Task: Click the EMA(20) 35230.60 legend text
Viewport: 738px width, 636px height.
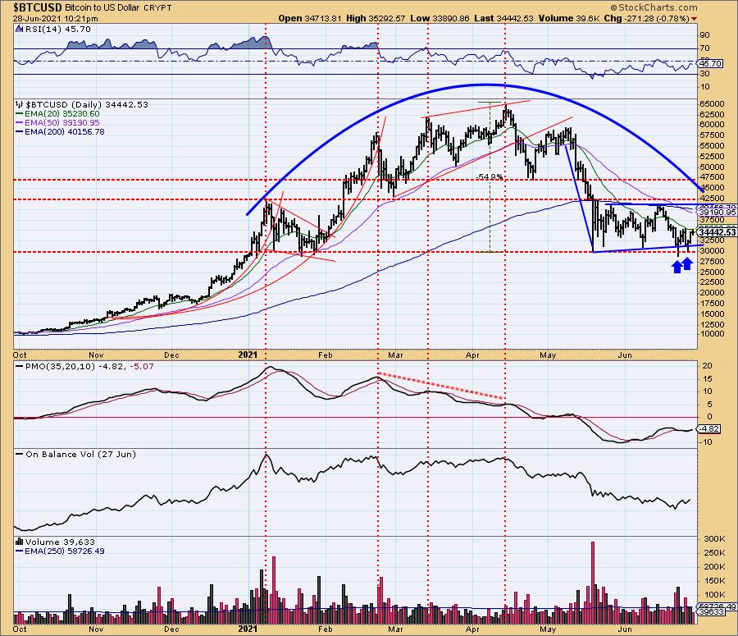Action: 62,113
